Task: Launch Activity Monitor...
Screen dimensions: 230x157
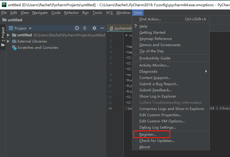Action: 171,65
